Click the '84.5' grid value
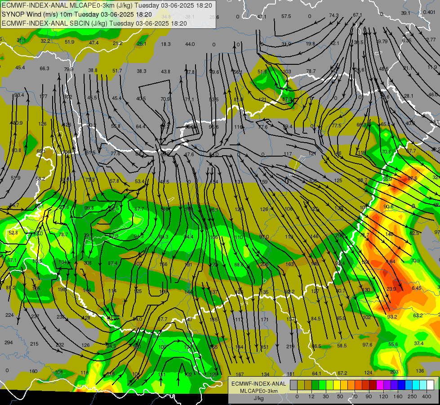The image size is (440, 405). (316, 319)
